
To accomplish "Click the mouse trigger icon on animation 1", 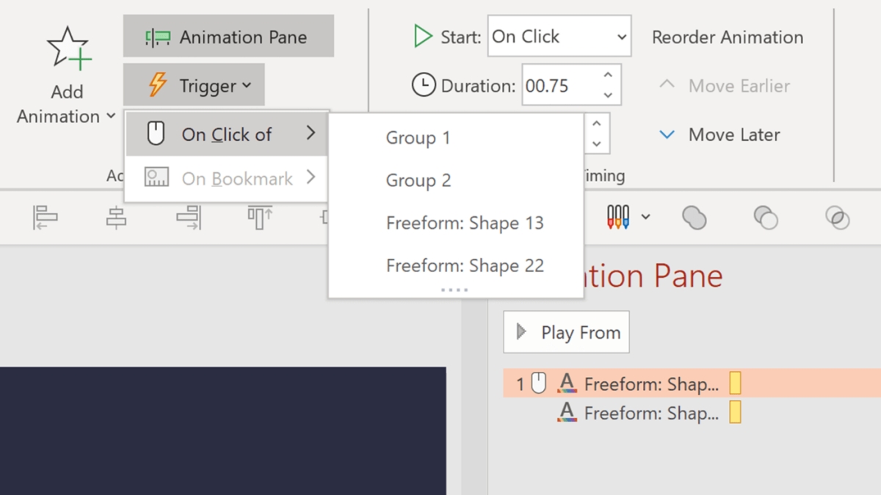I will point(539,383).
